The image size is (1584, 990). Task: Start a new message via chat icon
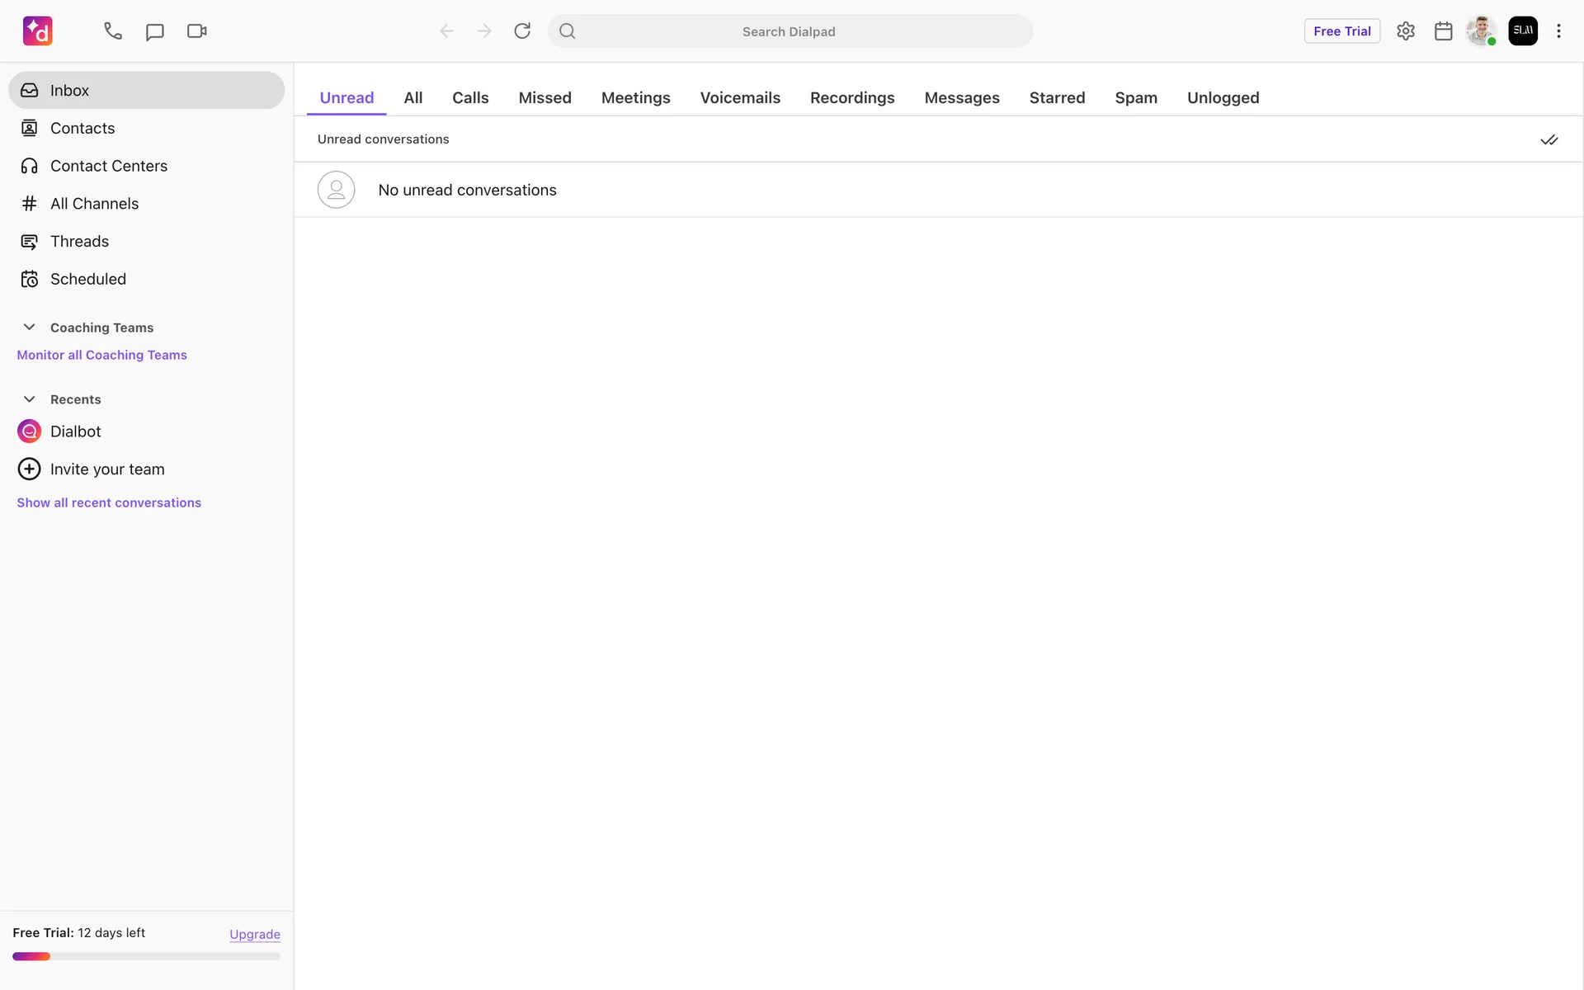click(x=155, y=31)
